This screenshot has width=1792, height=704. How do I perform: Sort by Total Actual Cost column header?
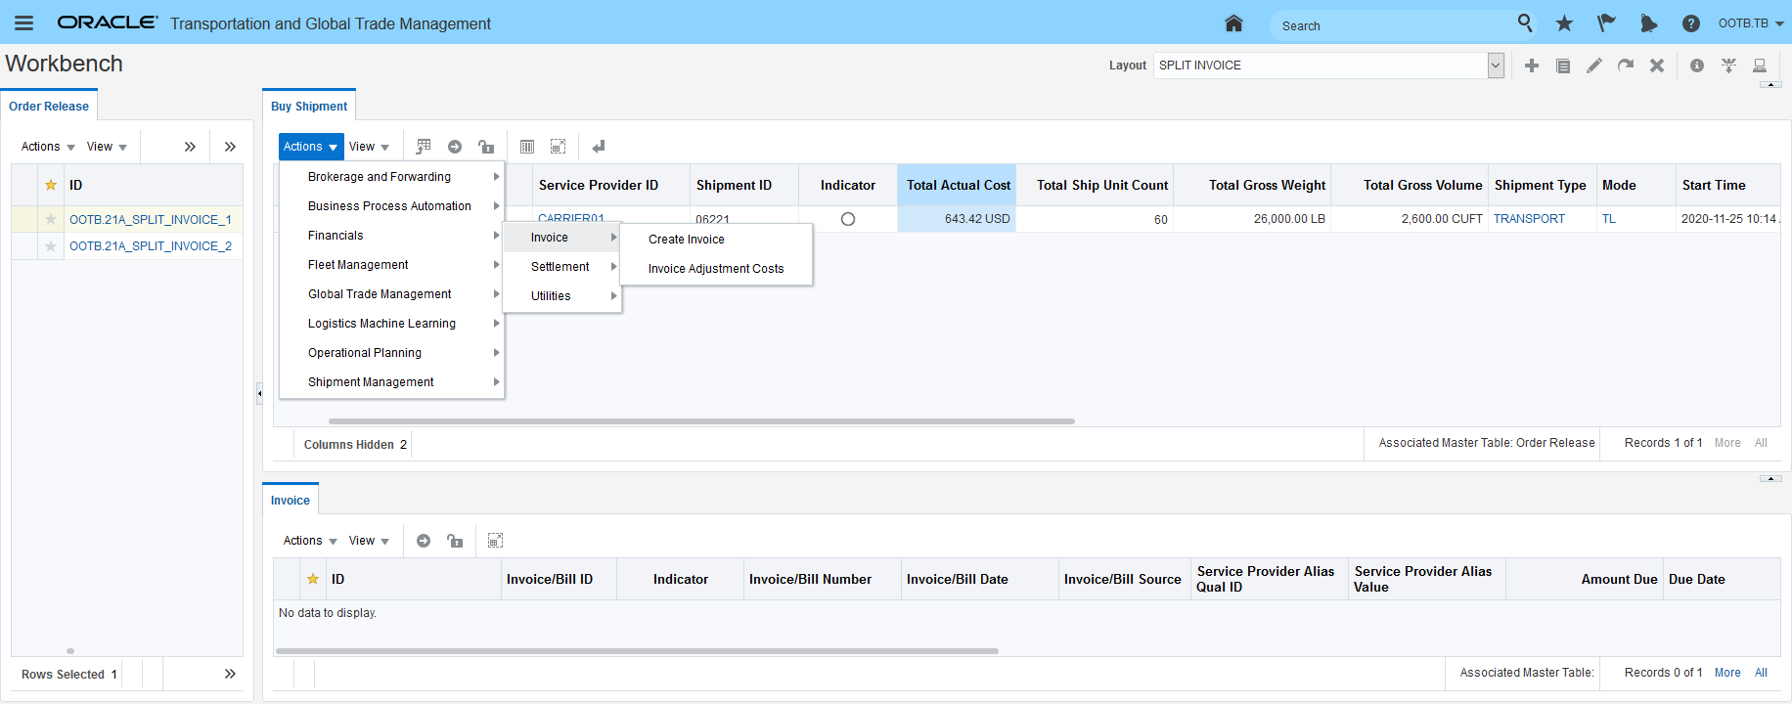click(x=958, y=185)
